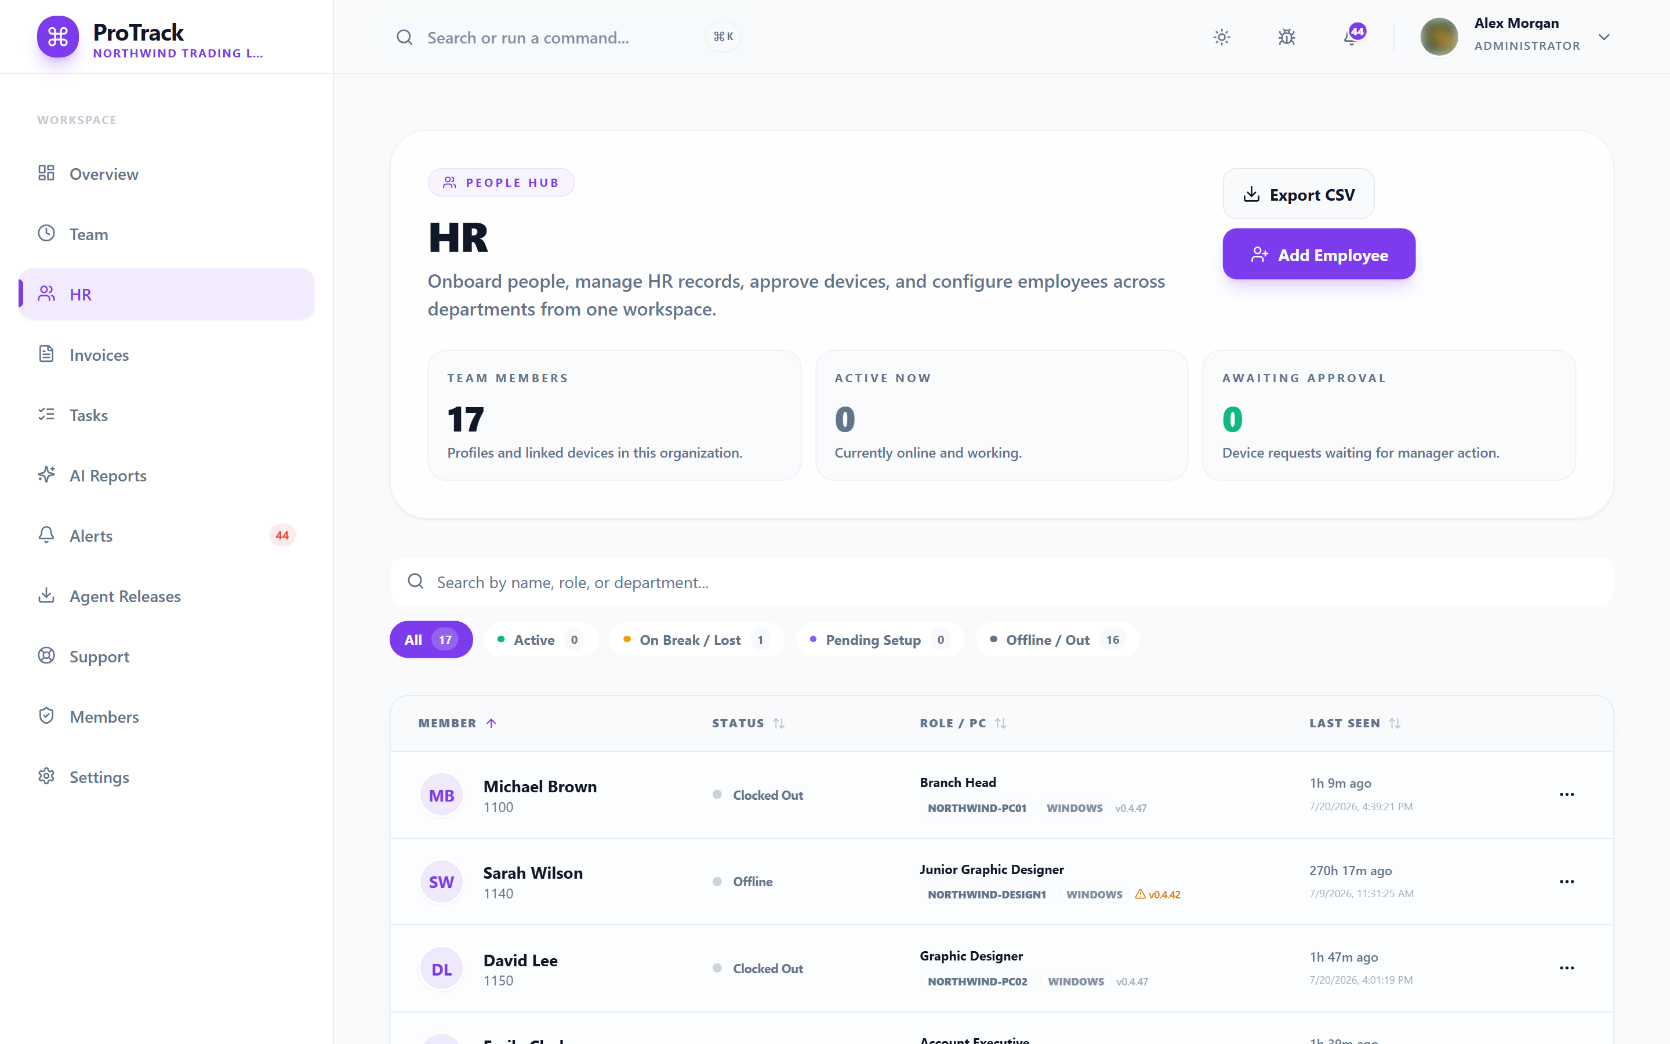The width and height of the screenshot is (1670, 1044).
Task: Click the bug report icon in header
Action: click(x=1286, y=37)
